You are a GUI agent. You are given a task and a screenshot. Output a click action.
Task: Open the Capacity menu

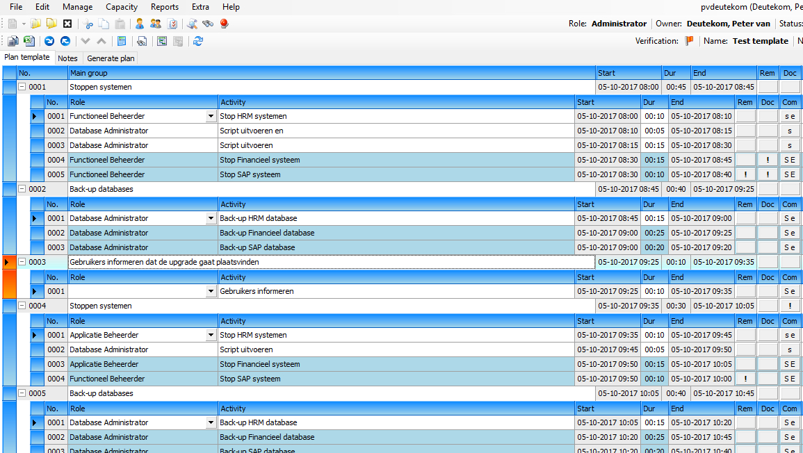(x=122, y=7)
